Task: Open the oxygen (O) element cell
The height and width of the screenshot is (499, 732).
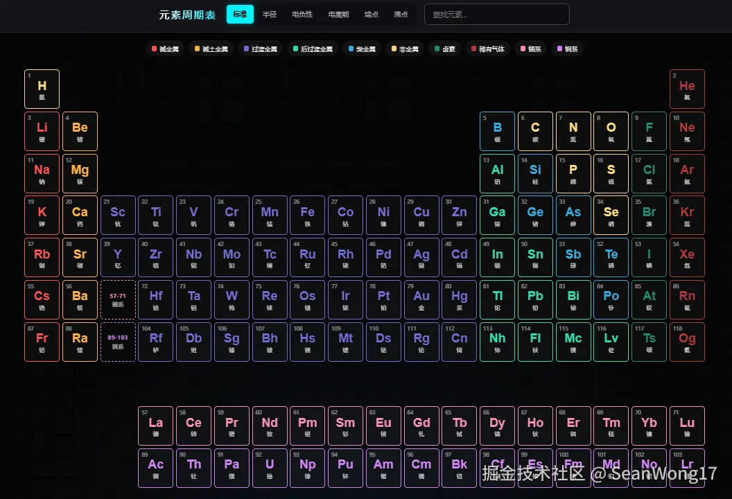Action: (611, 131)
